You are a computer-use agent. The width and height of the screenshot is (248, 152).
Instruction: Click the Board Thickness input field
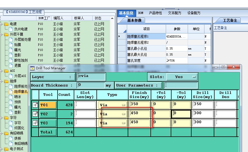(91, 85)
